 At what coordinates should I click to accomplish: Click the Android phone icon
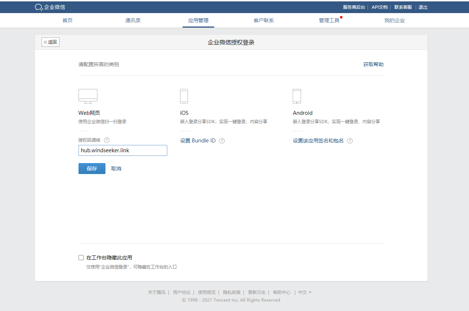coord(297,96)
